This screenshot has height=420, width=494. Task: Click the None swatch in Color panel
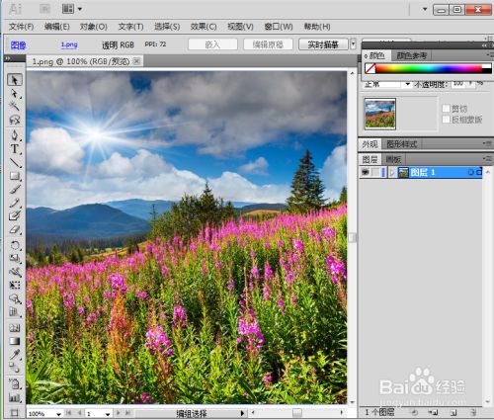tap(370, 68)
